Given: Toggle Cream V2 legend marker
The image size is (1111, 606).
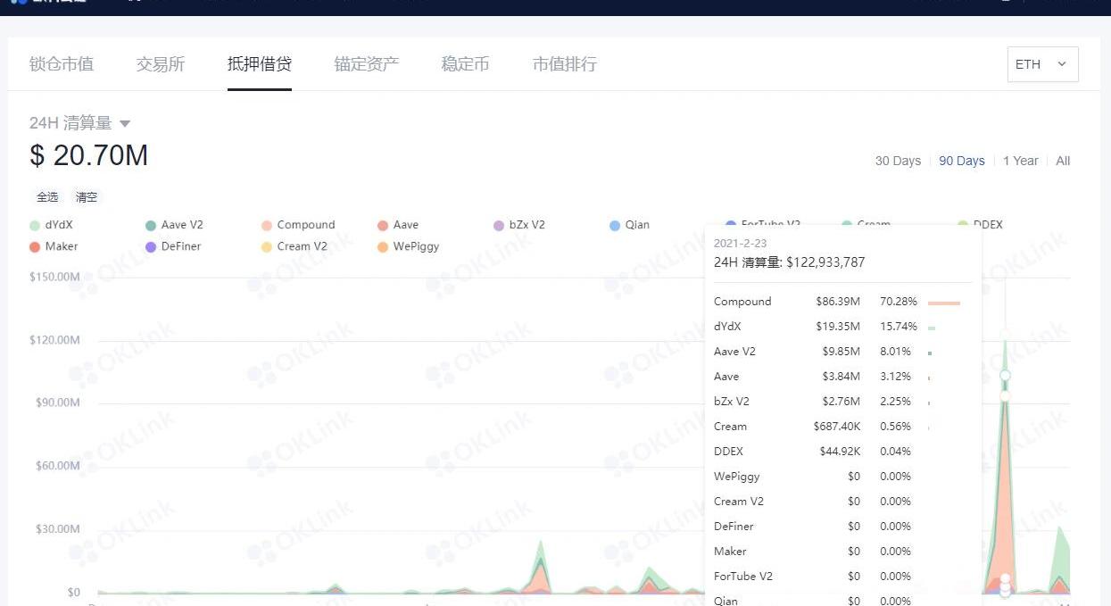Looking at the screenshot, I should [x=267, y=247].
